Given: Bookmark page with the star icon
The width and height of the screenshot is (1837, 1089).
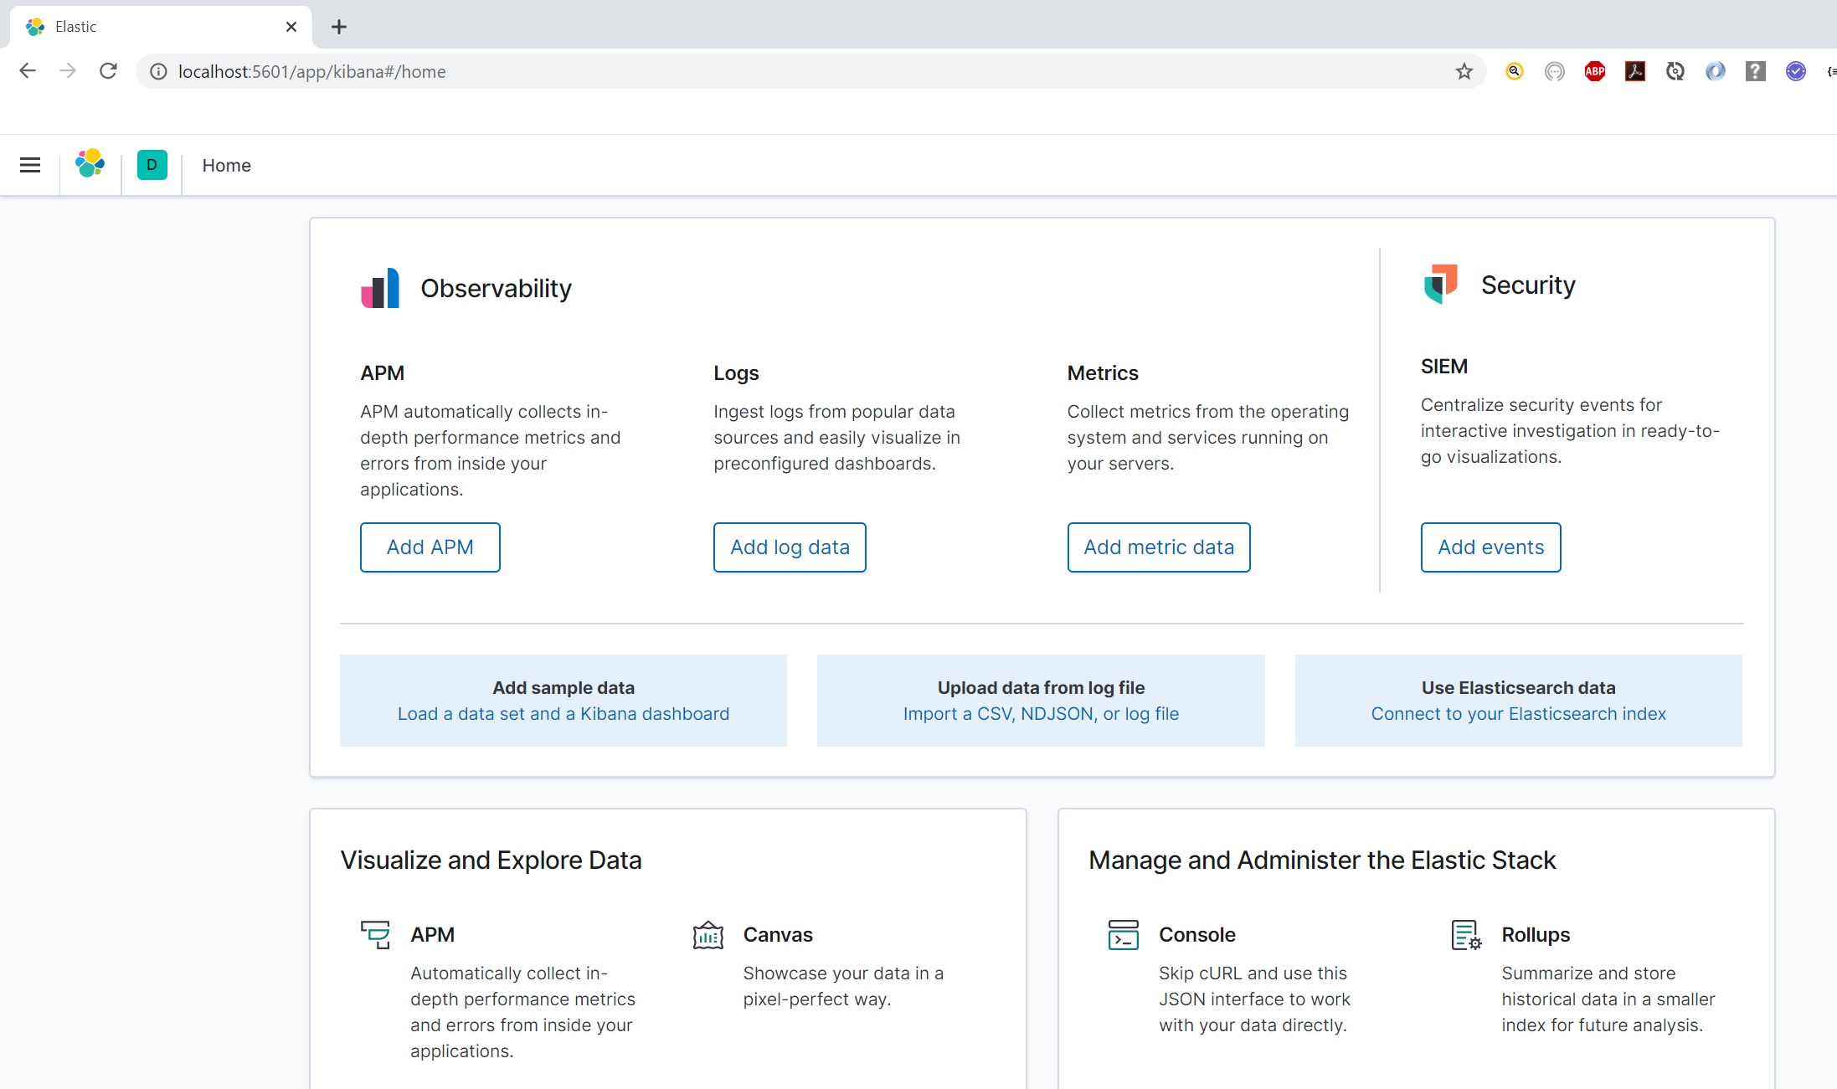Looking at the screenshot, I should pos(1464,72).
